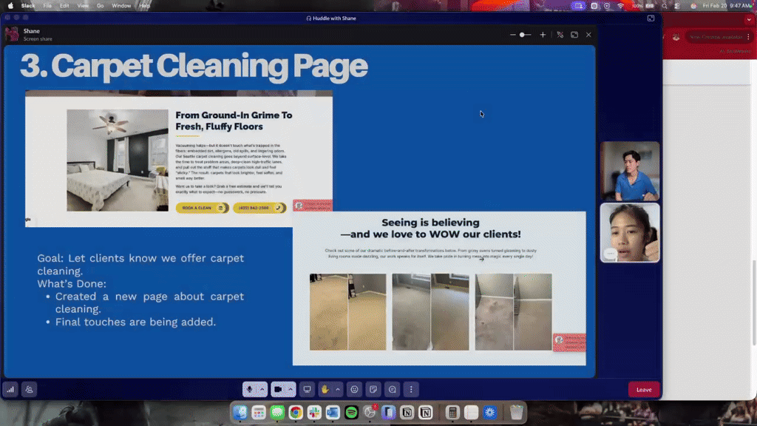
Task: Open Spotify from the Dock
Action: pyautogui.click(x=351, y=412)
